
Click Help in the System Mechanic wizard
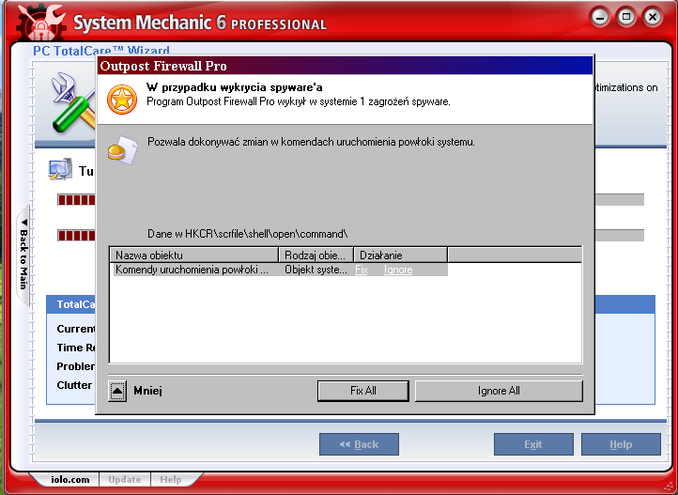pyautogui.click(x=621, y=444)
